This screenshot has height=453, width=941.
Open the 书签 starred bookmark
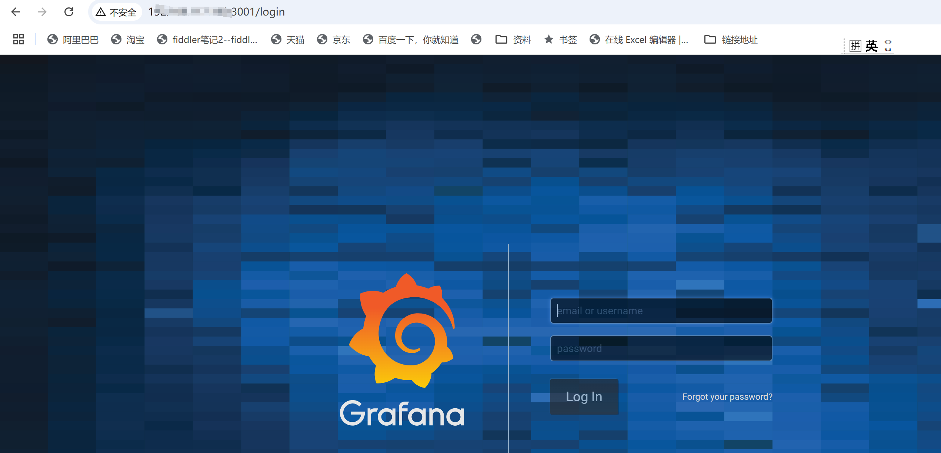pos(561,39)
